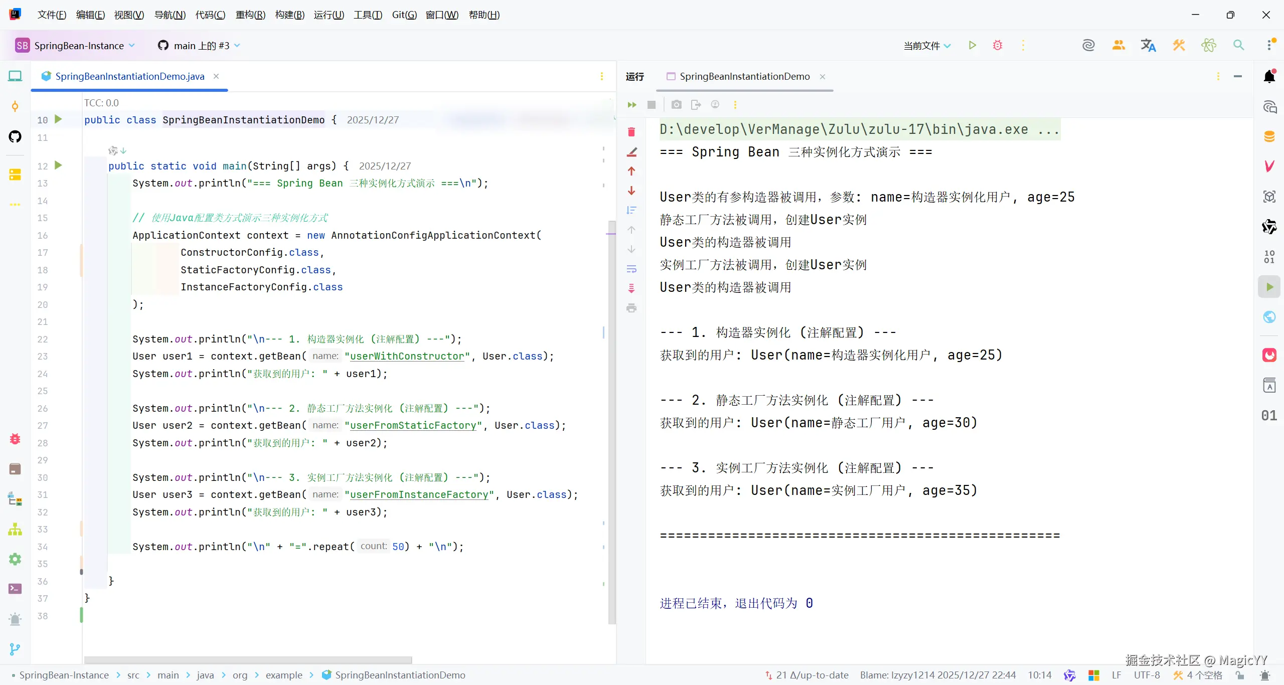1284x685 pixels.
Task: Click the editor horizontal scrollbar
Action: pos(248,659)
